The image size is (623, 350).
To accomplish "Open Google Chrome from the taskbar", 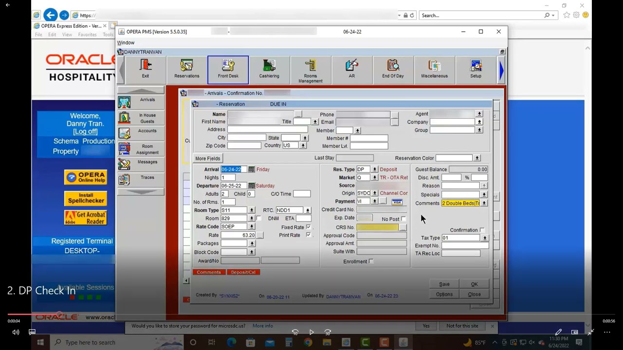I will 308,342.
